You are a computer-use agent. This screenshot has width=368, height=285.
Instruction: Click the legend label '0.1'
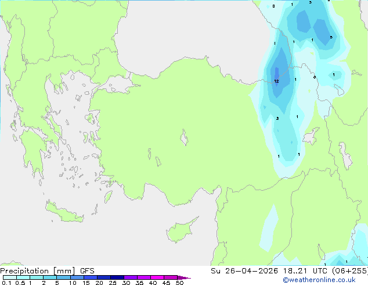(x=6, y=283)
